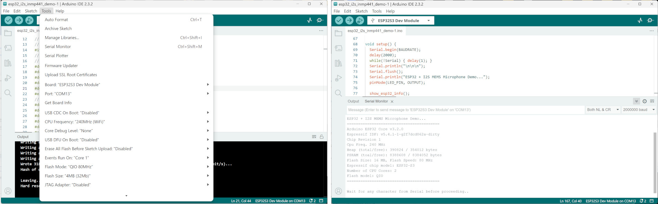This screenshot has height=204, width=658.
Task: Open Search icon in left window sidebar
Action: tap(8, 93)
